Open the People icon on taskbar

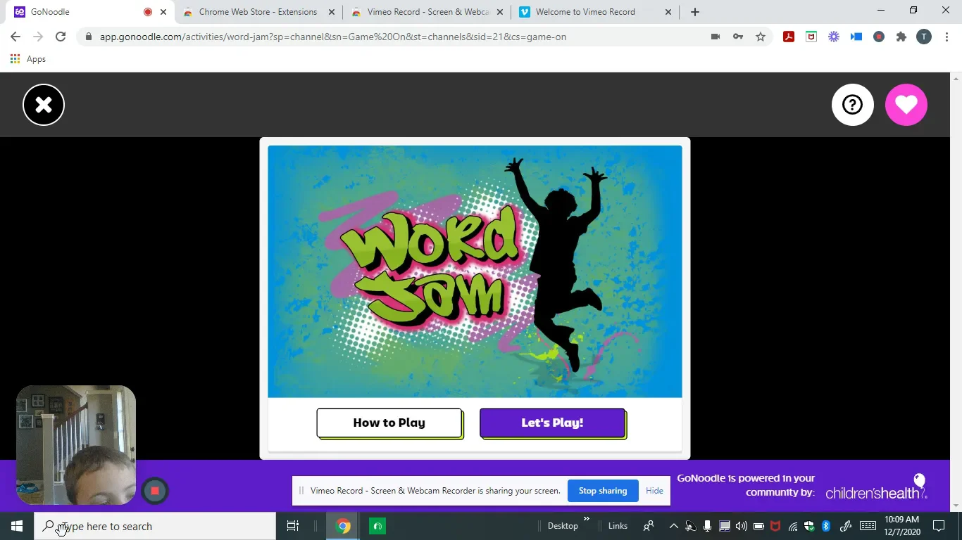tap(649, 526)
